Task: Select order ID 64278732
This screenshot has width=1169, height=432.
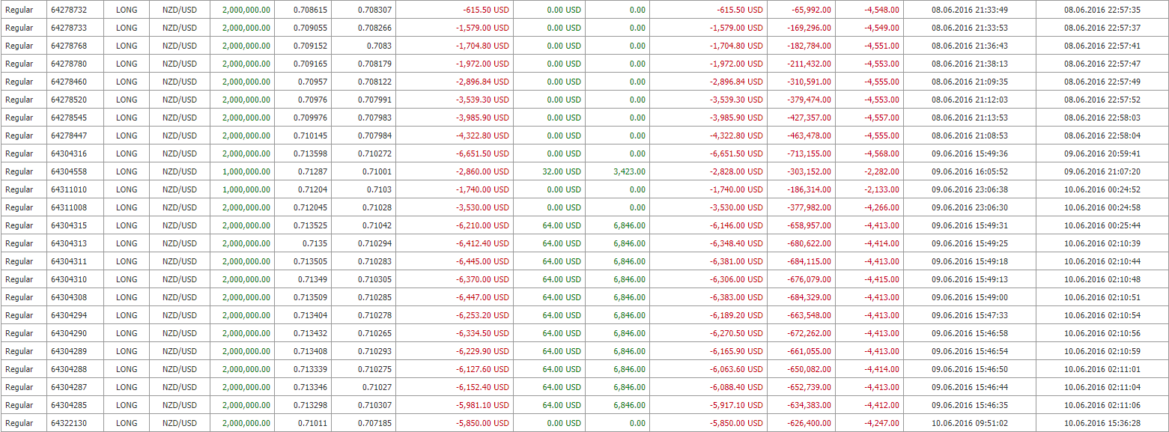Action: point(69,10)
